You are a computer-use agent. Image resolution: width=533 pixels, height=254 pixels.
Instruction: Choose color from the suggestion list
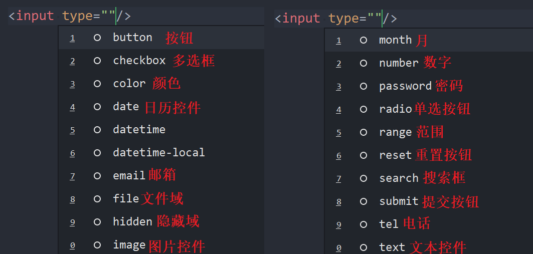(161, 84)
